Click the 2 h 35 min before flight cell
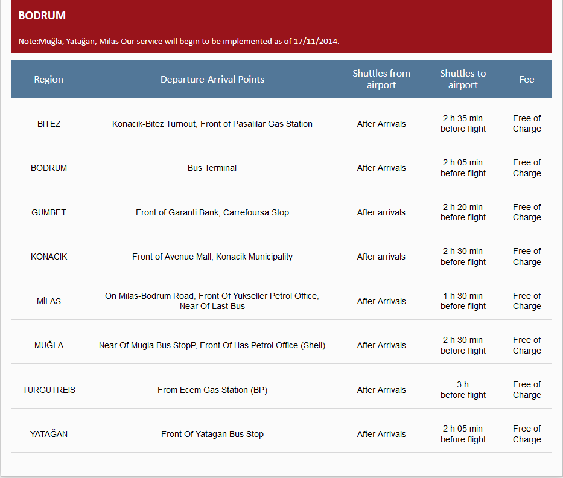The height and width of the screenshot is (478, 563). [x=463, y=124]
